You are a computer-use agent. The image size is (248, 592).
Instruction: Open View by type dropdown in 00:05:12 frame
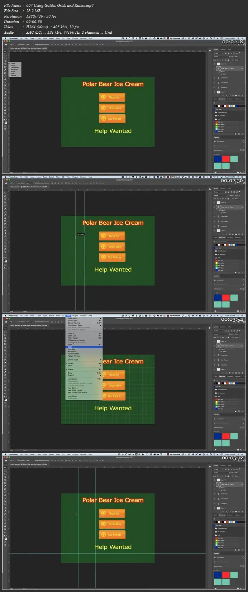tap(219, 566)
